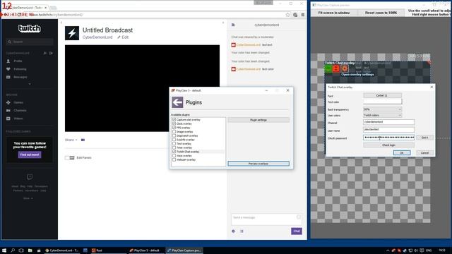Toggle the Edit Panels switch

[x=69, y=158]
